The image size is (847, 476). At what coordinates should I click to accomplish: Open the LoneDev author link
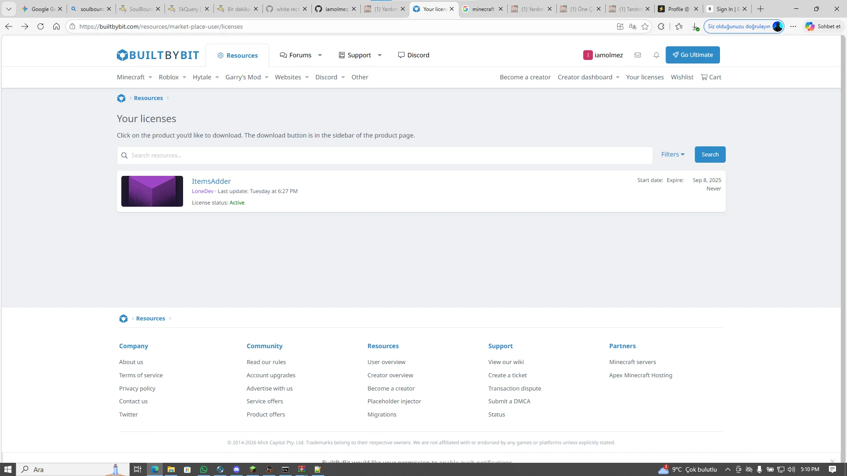pyautogui.click(x=202, y=191)
